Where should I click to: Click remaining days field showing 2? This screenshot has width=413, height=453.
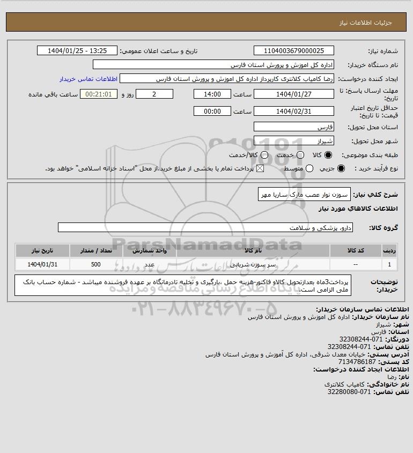point(154,94)
